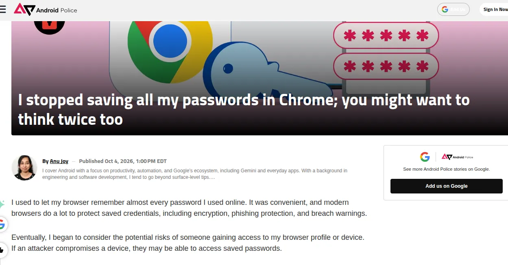The image size is (508, 265).
Task: Click the 'See more Android Police stories' text
Action: pos(447,169)
